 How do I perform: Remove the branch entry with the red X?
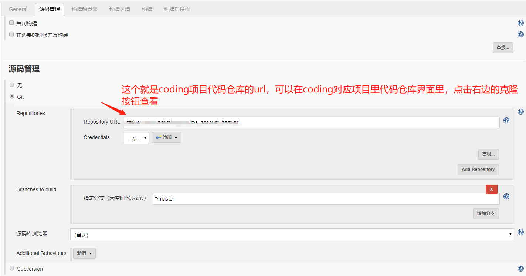pyautogui.click(x=491, y=189)
